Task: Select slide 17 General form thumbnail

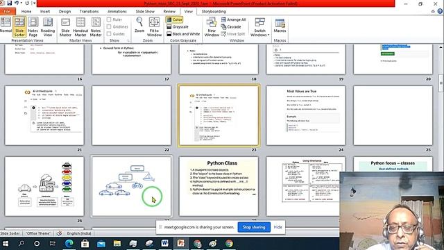Action: coord(132,59)
